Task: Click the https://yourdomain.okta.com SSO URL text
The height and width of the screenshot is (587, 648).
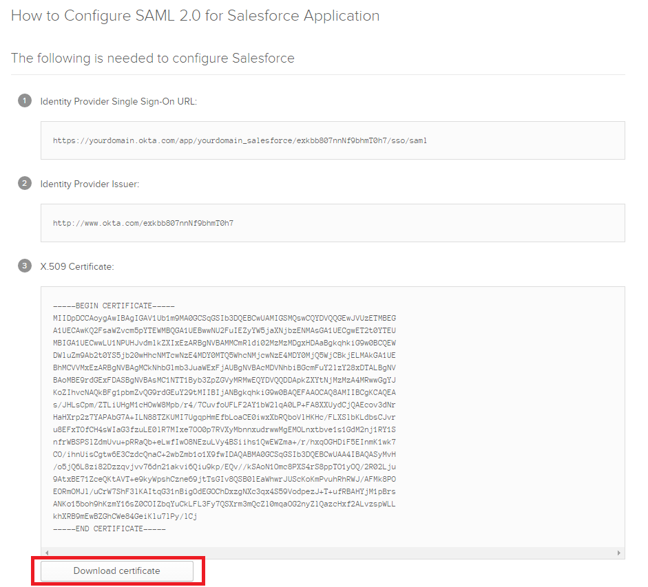Action: click(x=240, y=140)
